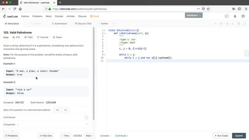This screenshot has height=140, width=249.
Task: Click the description panel scrollbar
Action: click(x=94, y=73)
